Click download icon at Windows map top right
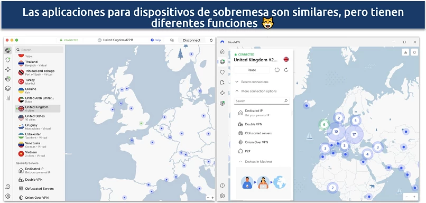 [405, 52]
